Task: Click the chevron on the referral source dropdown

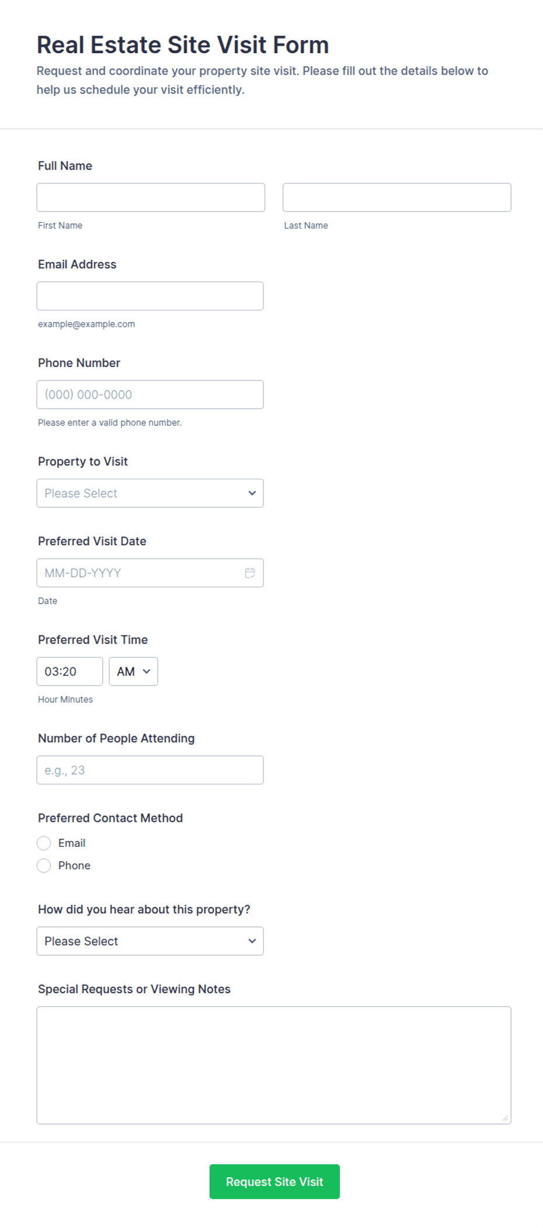Action: coord(252,940)
